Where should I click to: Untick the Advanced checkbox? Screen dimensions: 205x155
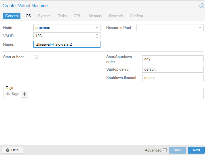165,150
